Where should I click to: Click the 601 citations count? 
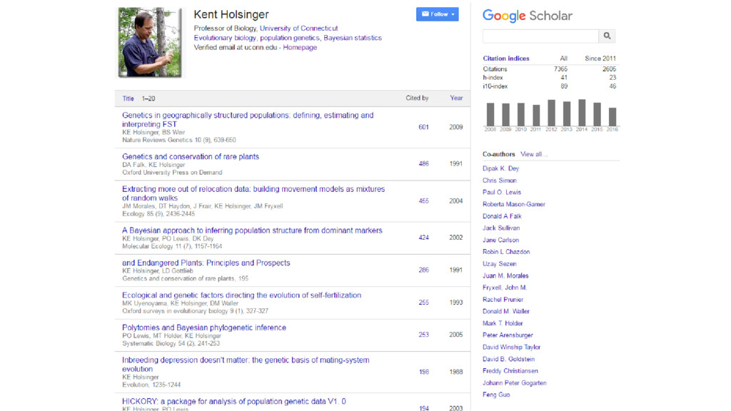tap(423, 127)
